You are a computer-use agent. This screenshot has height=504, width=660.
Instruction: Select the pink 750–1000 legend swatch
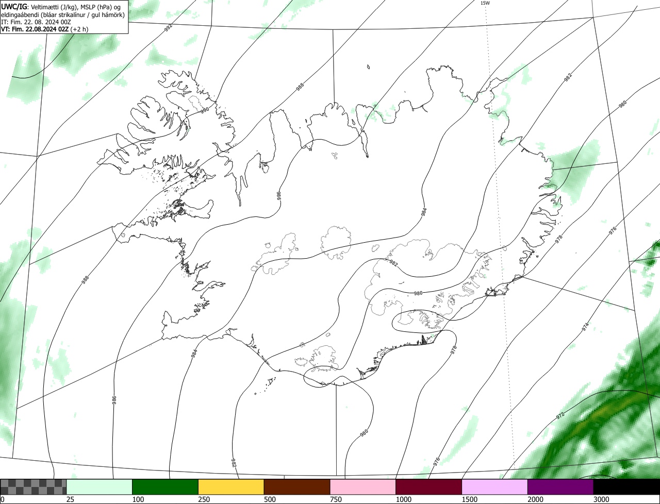[x=363, y=487]
